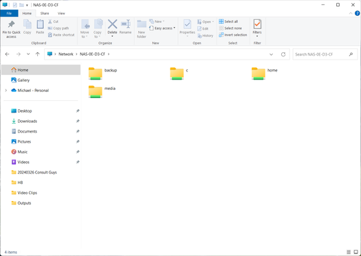
Task: Open the Copy to dropdown
Action: pyautogui.click(x=98, y=29)
